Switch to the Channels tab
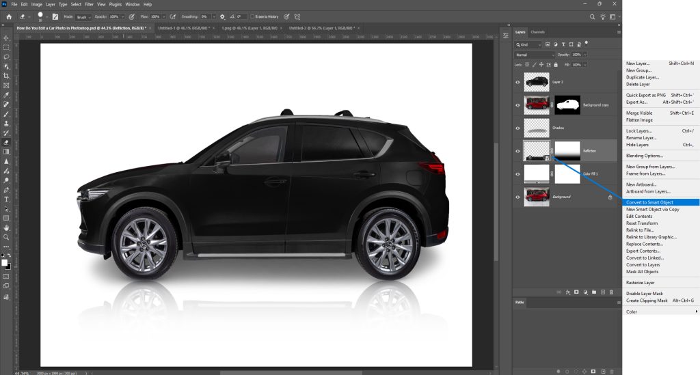 pyautogui.click(x=537, y=32)
